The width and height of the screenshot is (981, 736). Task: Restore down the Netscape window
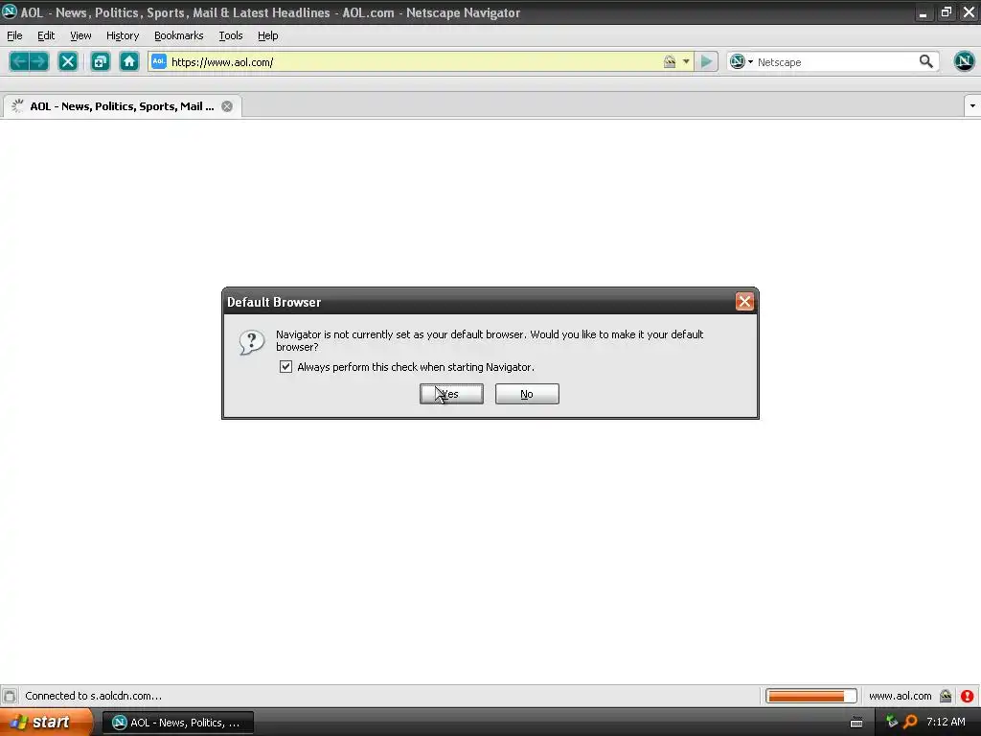(946, 12)
